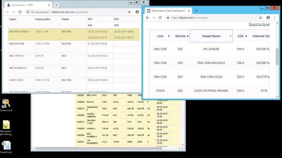Bookmark the bkport.com page with the star
The image size is (282, 158).
(260, 18)
